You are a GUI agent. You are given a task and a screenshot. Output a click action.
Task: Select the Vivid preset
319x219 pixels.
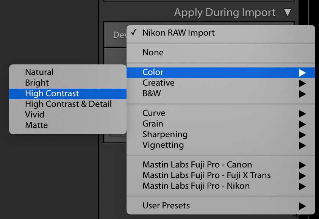[33, 114]
